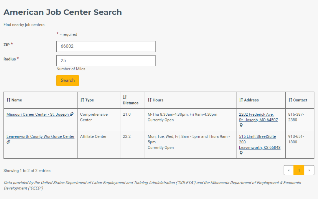This screenshot has height=199, width=318.
Task: Go to next page of results
Action: click(309, 170)
